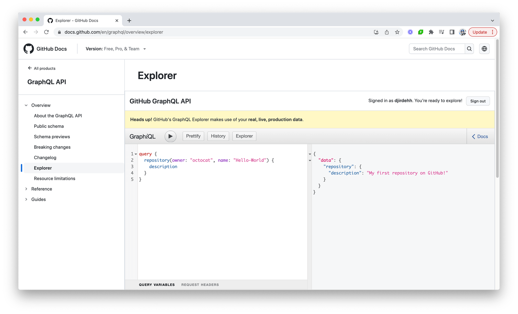Viewport: 518px width, 314px height.
Task: Click the browser forward arrow
Action: pos(36,32)
